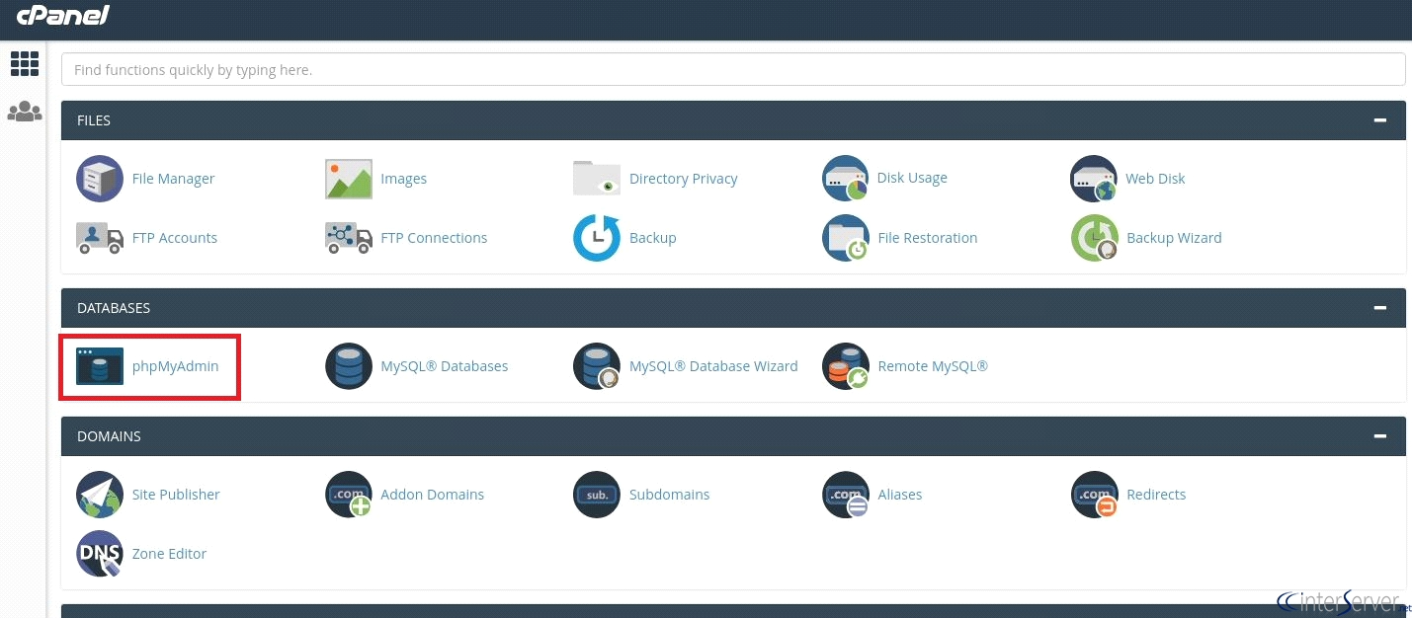Image resolution: width=1412 pixels, height=618 pixels.
Task: Open the Disk Usage tool
Action: pyautogui.click(x=845, y=178)
